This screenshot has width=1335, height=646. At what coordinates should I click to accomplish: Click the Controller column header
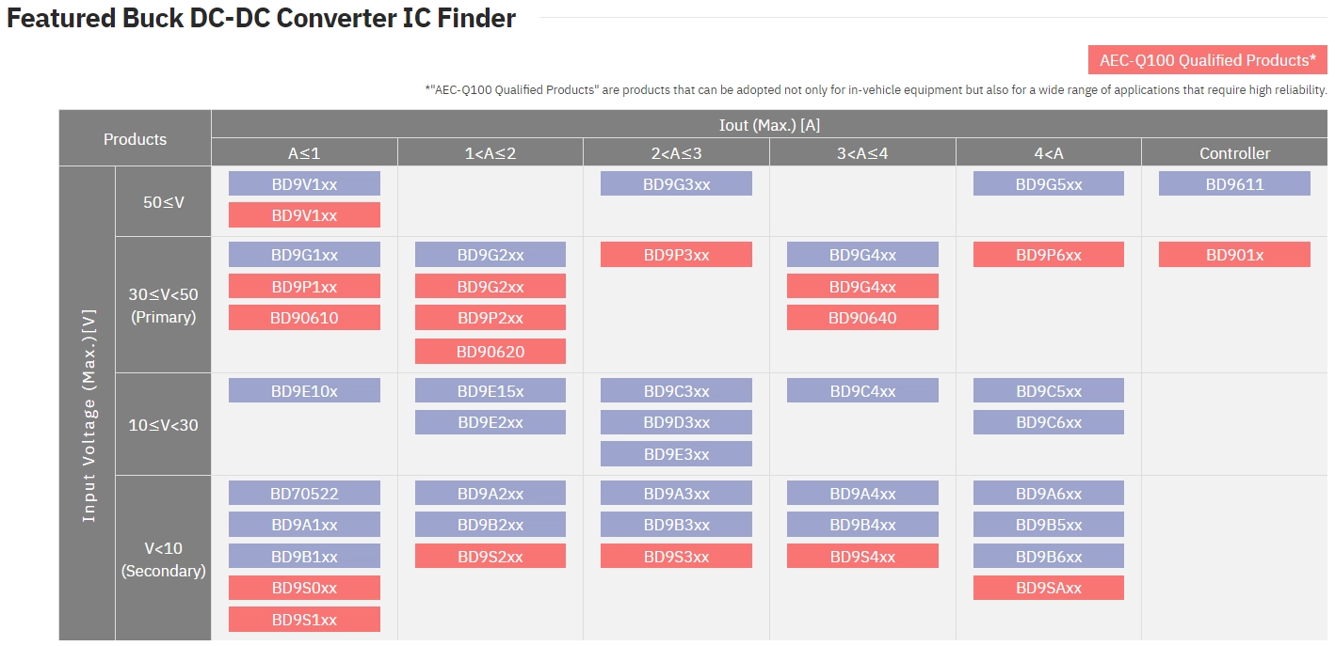click(x=1234, y=153)
